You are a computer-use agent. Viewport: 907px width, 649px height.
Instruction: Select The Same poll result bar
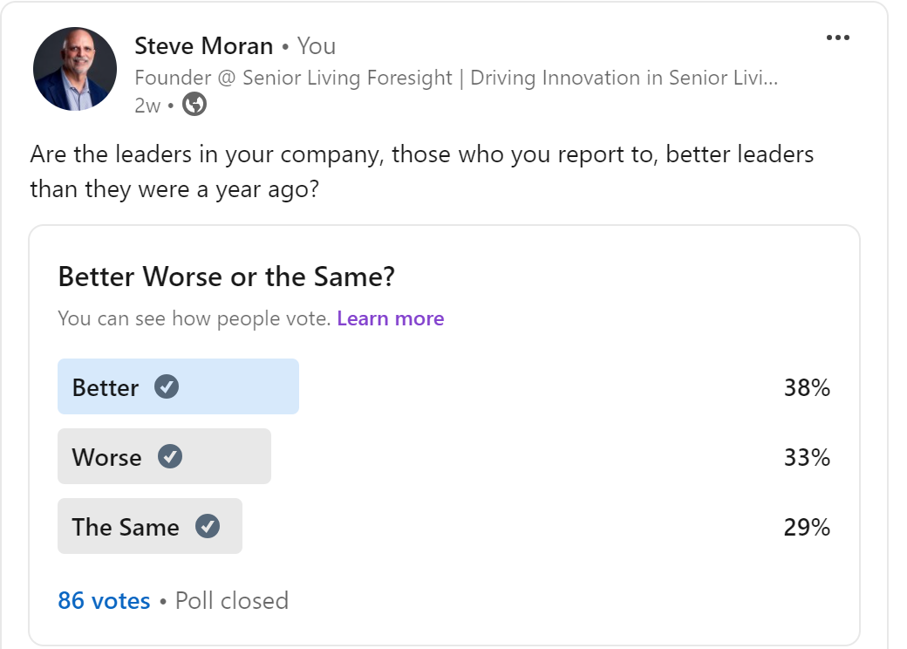coord(150,526)
